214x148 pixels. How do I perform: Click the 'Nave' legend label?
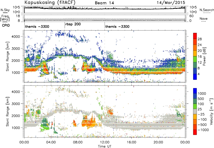[204, 19]
